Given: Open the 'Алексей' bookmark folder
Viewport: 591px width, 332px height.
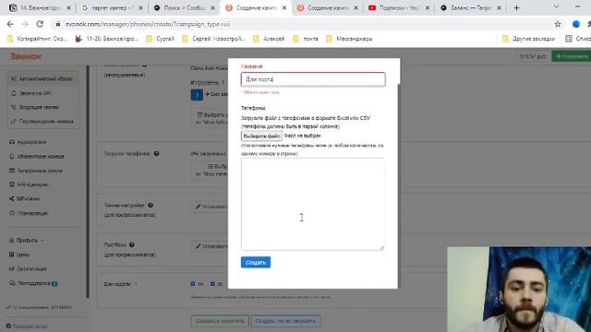Looking at the screenshot, I should click(269, 39).
